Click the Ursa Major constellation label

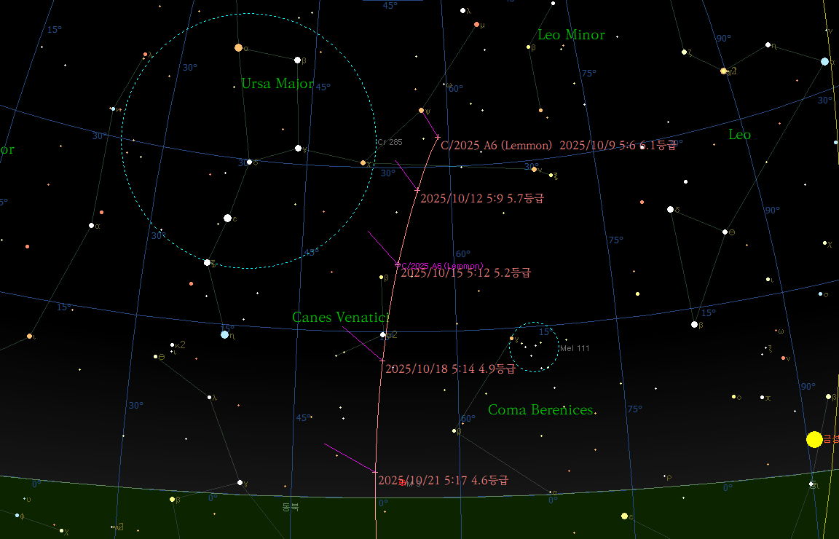[277, 84]
